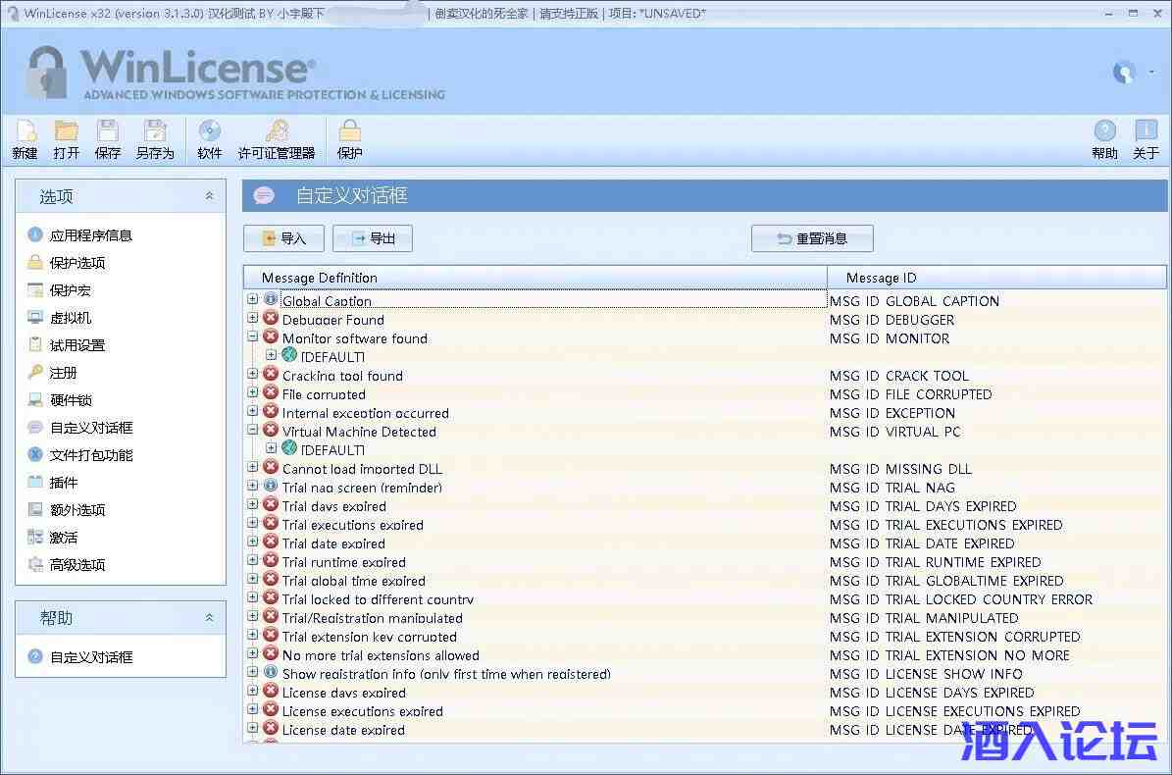Screen dimensions: 1172x775
Task: Expand the Debugger Found tree node
Action: tap(253, 318)
